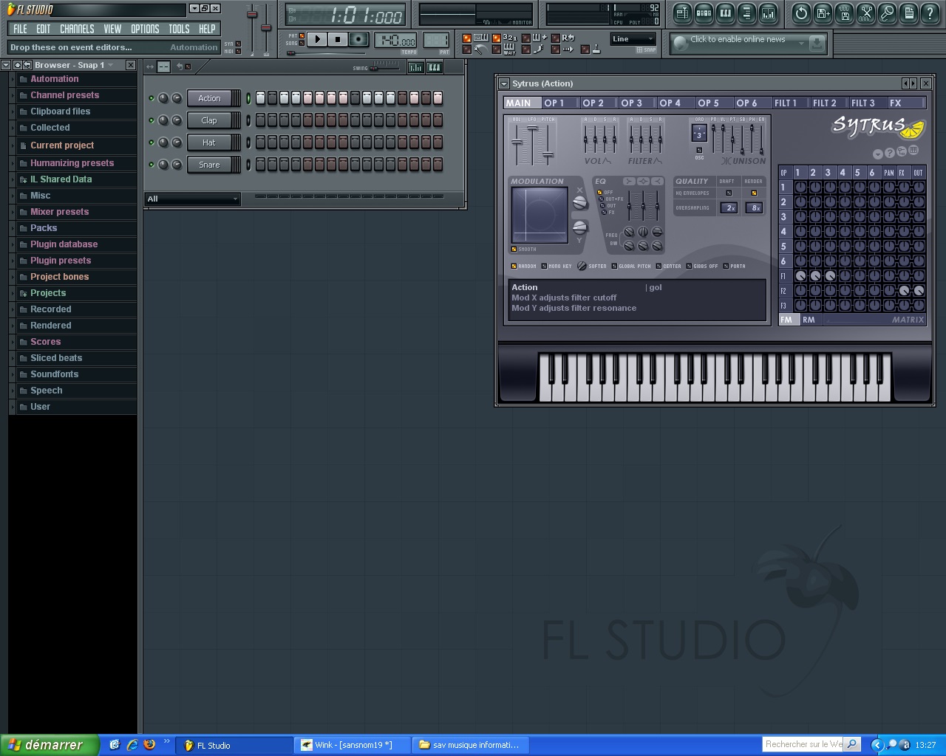Expand the Channel presets folder
This screenshot has width=946, height=756.
click(12, 95)
